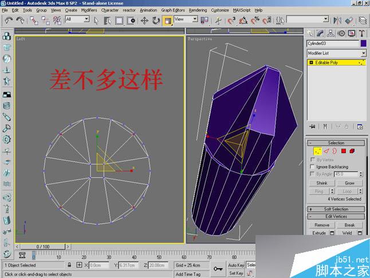Click the Remove button in Edit Vertices
Viewport: 370px width, 278px height.
[322, 225]
